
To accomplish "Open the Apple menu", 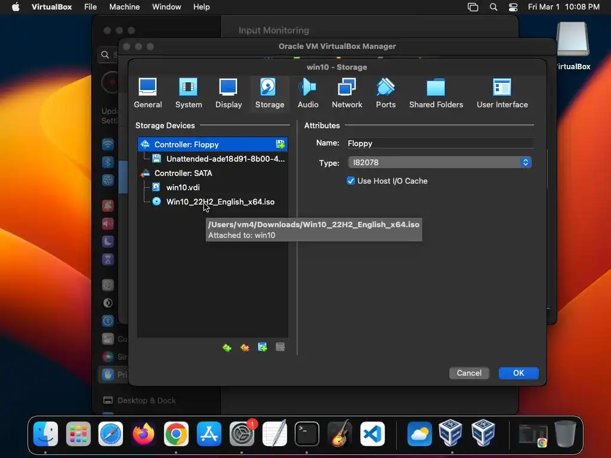I will pos(16,7).
